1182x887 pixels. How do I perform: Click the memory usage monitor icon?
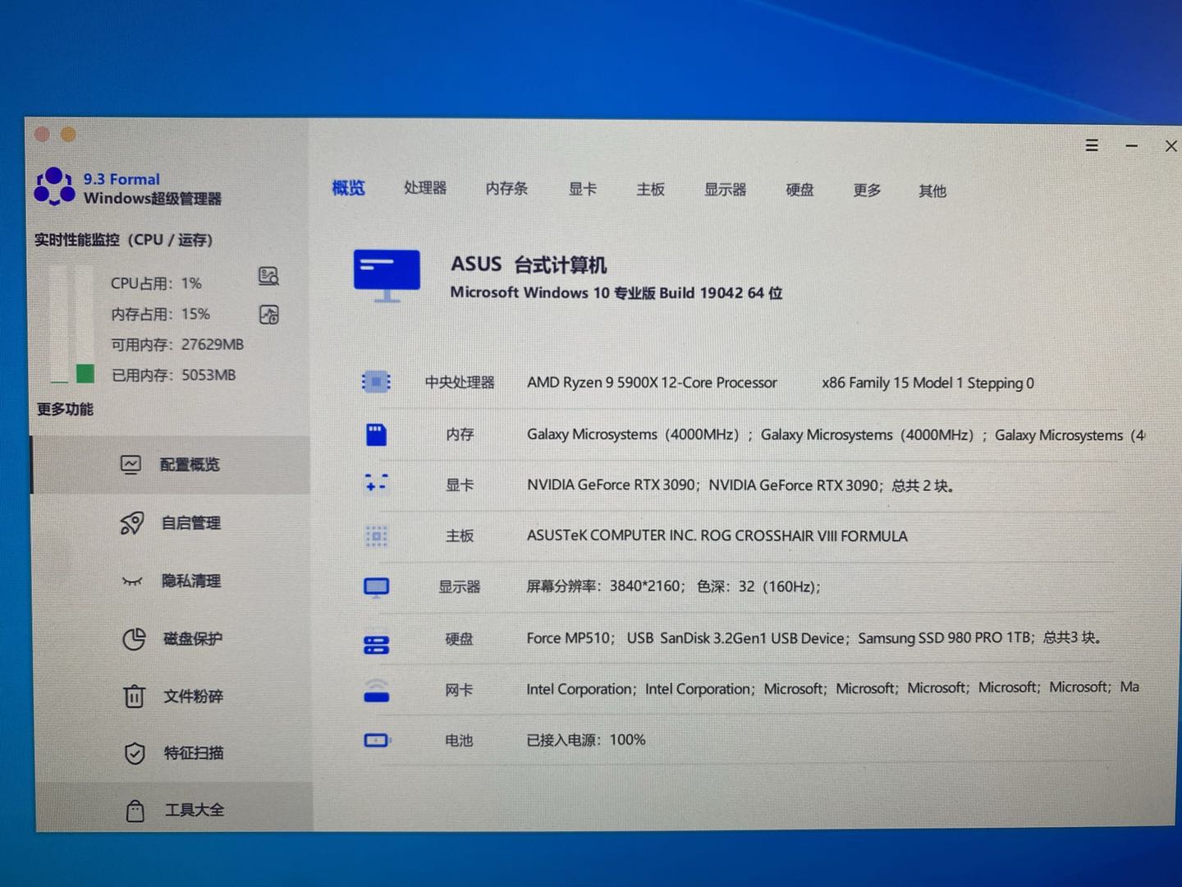coord(269,315)
